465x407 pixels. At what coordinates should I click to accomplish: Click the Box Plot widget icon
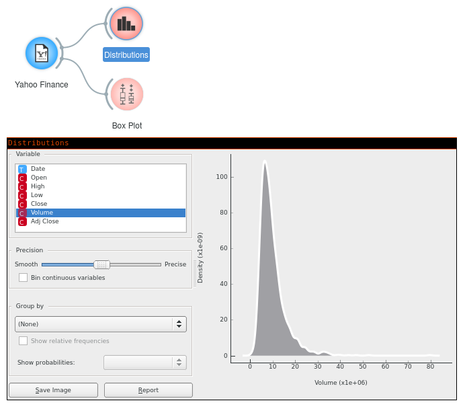[126, 94]
